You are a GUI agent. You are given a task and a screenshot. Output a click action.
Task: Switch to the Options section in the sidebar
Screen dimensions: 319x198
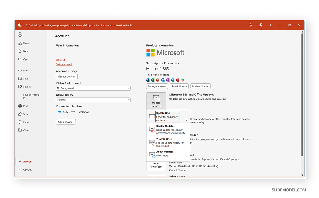(x=27, y=169)
